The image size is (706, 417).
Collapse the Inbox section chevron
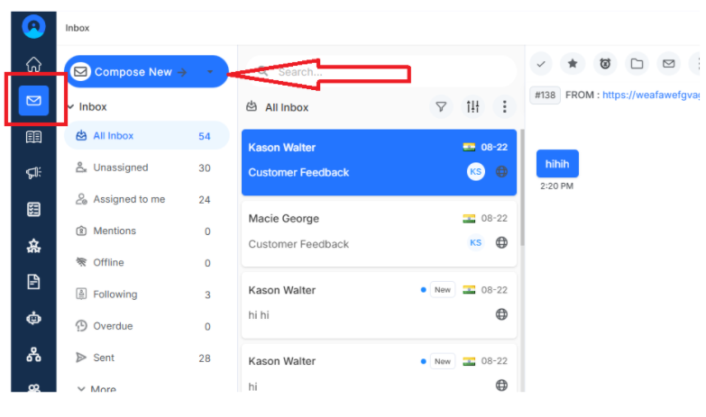(x=70, y=107)
